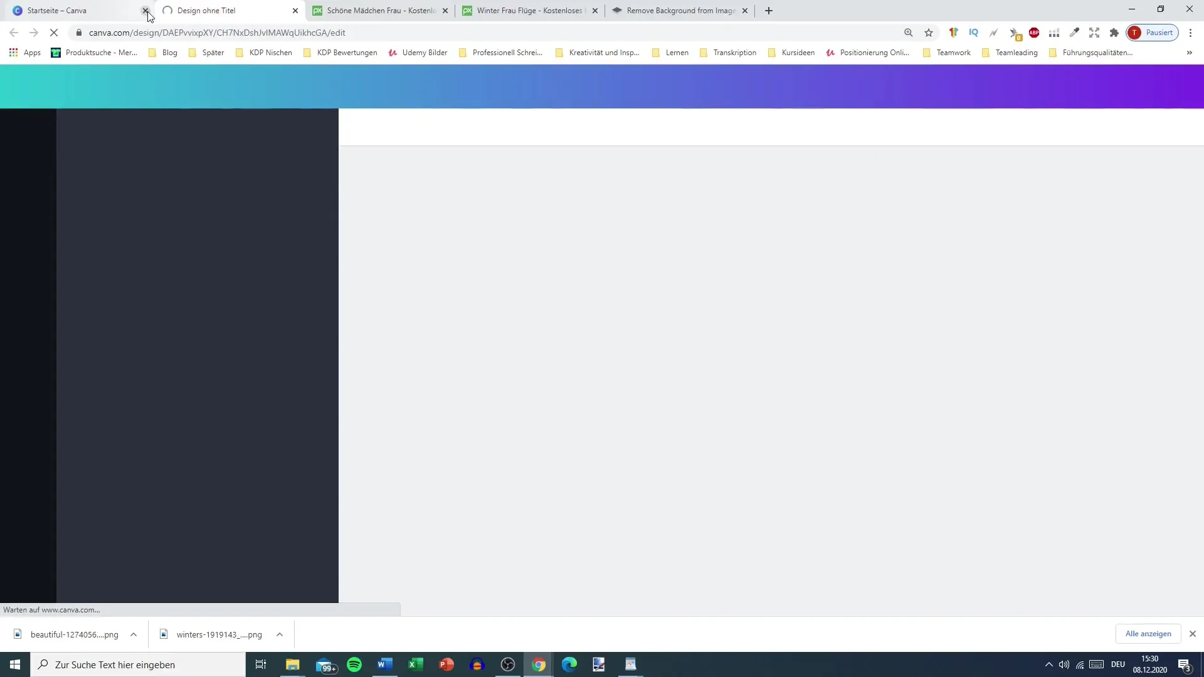Open a new browser tab
Viewport: 1204px width, 677px height.
(769, 11)
